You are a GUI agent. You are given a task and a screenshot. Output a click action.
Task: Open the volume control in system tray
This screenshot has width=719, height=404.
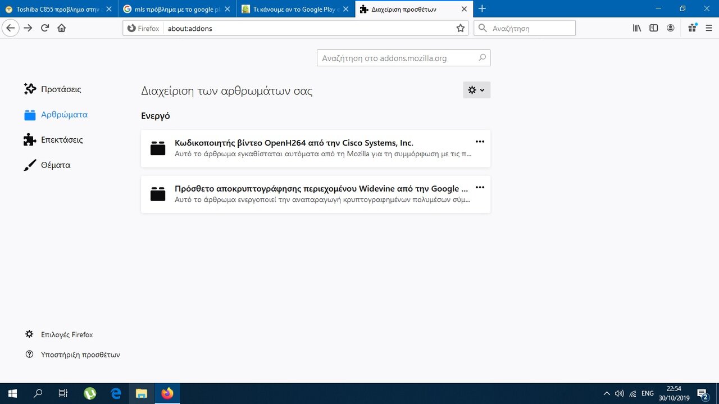click(620, 394)
